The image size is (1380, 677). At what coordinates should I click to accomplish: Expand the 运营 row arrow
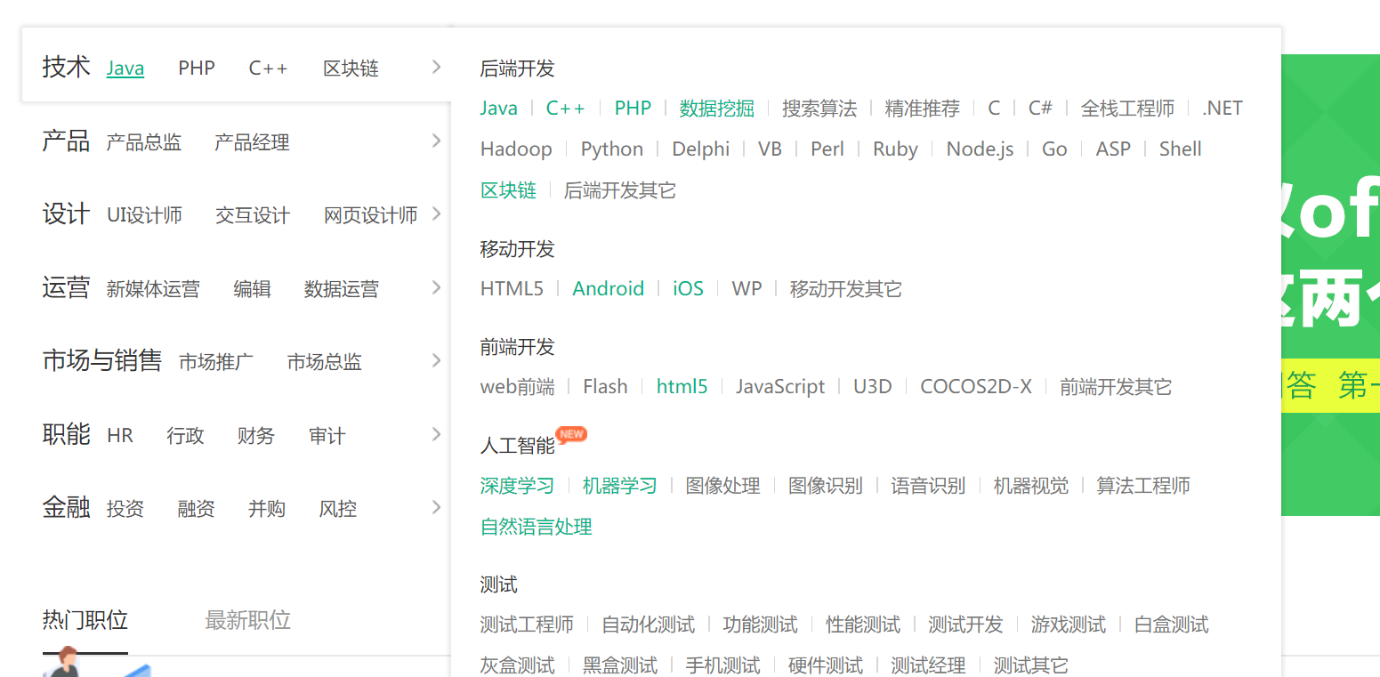click(436, 287)
